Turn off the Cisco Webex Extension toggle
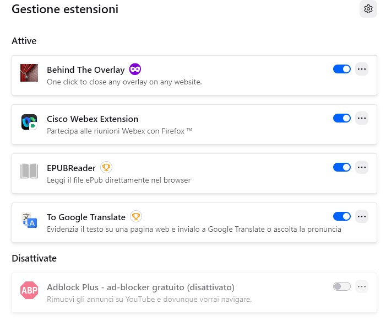 pos(342,118)
